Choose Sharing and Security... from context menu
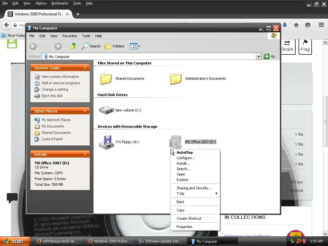Image resolution: width=328 pixels, height=246 pixels. click(x=195, y=188)
